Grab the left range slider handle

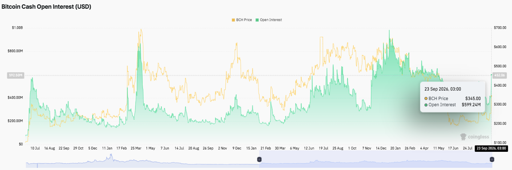pos(259,159)
